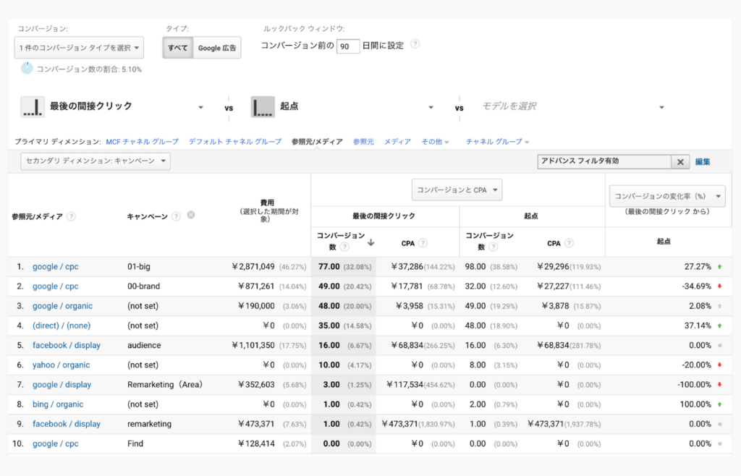Select the Google 広告 type toggle
741x476 pixels.
(x=217, y=48)
